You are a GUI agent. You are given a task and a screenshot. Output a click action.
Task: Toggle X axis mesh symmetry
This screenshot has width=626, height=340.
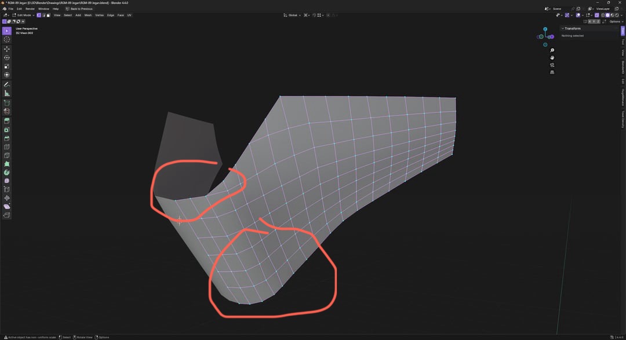point(589,21)
